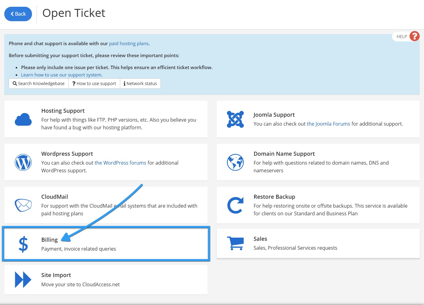Click the WordPress logo icon
424x305 pixels.
(23, 162)
